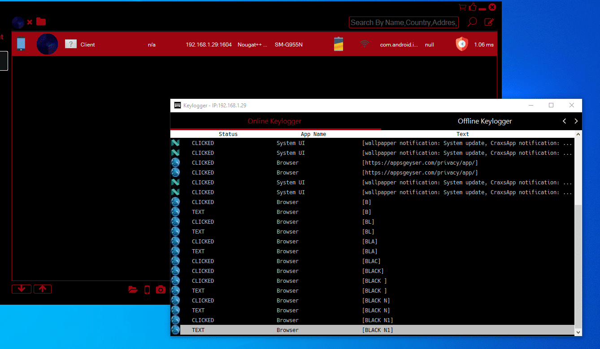Click the battery icon in the client row
The image size is (600, 349).
[339, 44]
